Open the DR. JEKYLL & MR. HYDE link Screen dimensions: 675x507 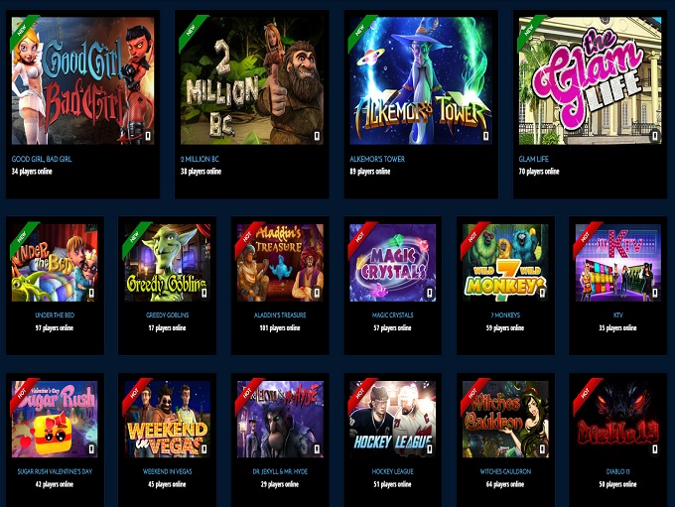[x=280, y=471]
